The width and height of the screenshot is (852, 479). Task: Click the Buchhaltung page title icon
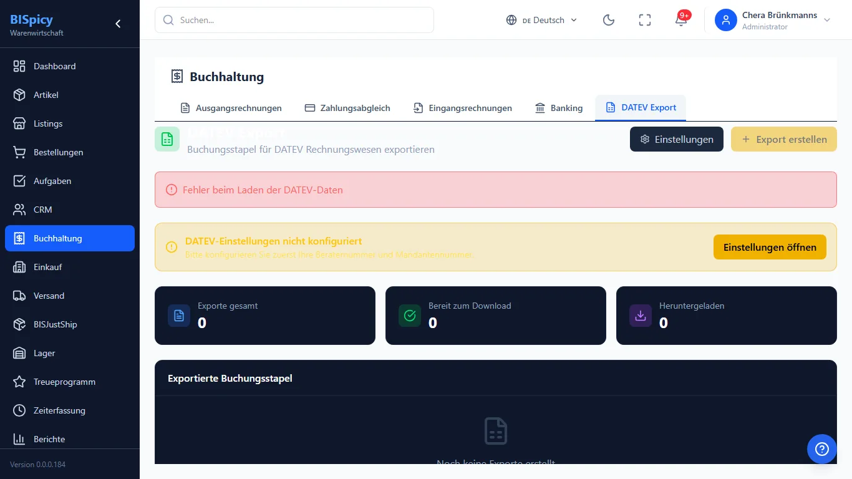pos(177,77)
